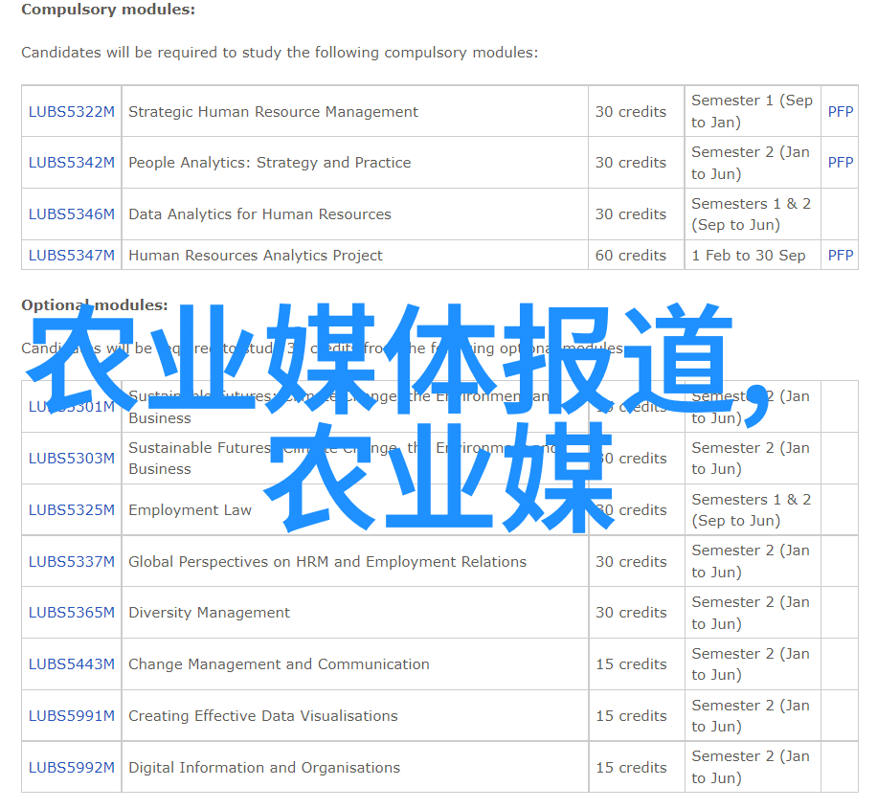
Task: Select 'Data Analytics for Human Resources' text
Action: 260,213
